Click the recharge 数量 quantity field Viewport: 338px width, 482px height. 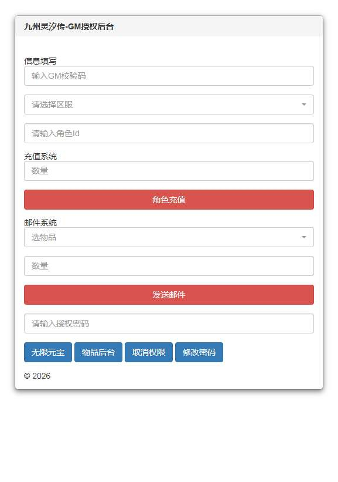(169, 171)
